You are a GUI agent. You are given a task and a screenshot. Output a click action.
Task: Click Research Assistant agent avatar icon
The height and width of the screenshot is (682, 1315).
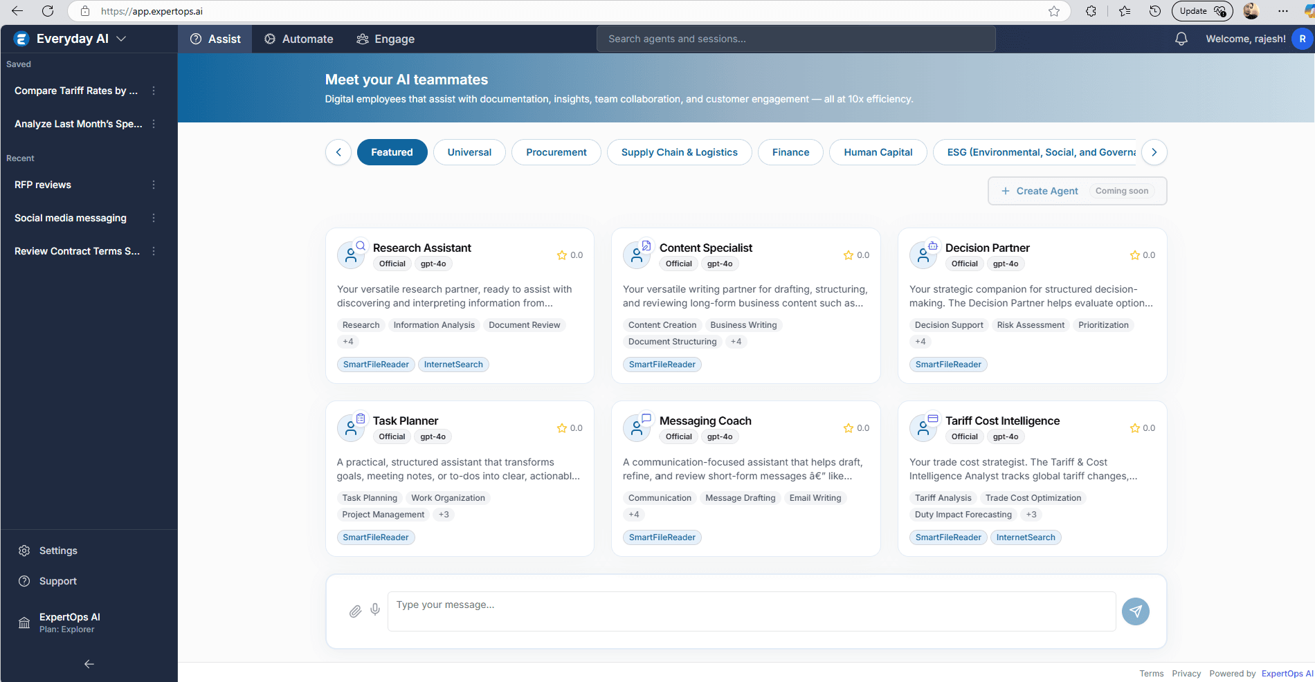coord(351,255)
